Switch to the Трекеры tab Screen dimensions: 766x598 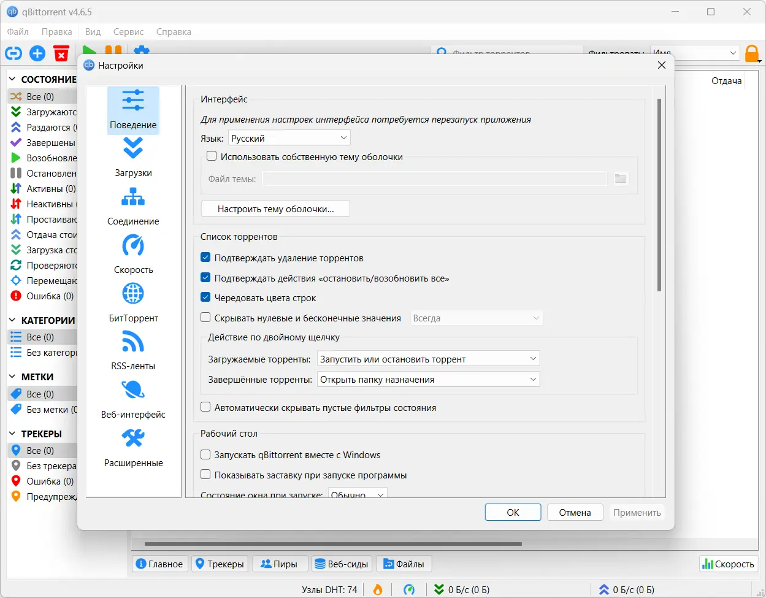click(220, 564)
